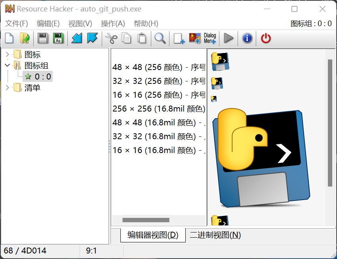Screen dimensions: 337x259
Task: Click the Resource Hacker RH title icon
Action: pos(10,9)
